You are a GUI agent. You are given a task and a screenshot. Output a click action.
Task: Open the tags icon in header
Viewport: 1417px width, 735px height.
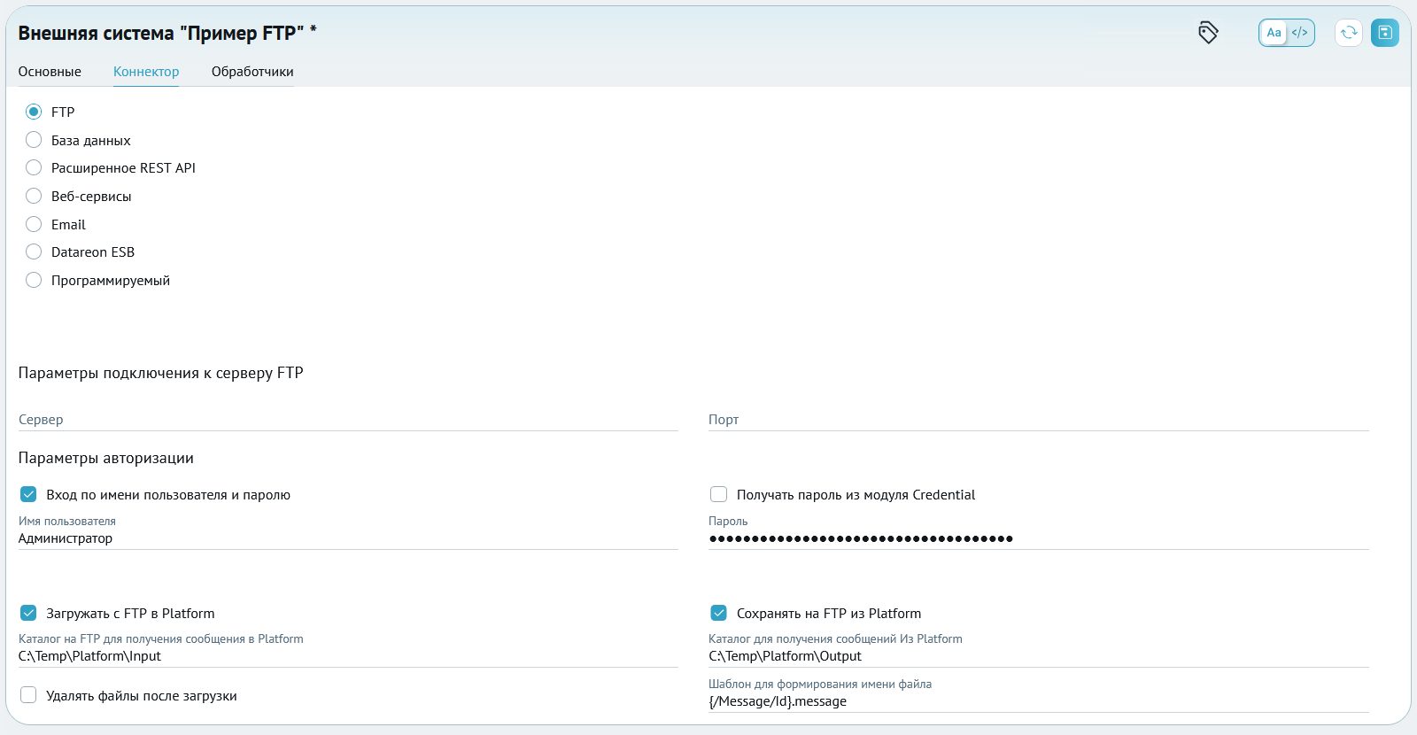pyautogui.click(x=1208, y=33)
